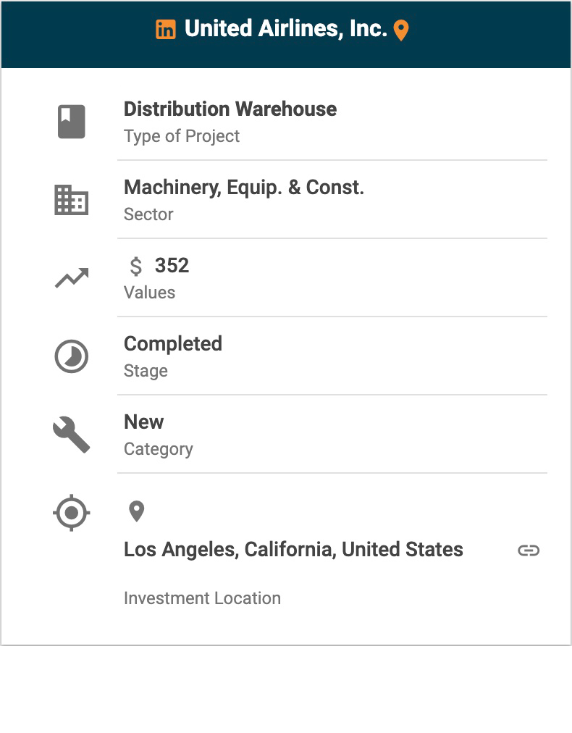This screenshot has height=733, width=572.
Task: Click the crosshair target icon for location
Action: [72, 513]
